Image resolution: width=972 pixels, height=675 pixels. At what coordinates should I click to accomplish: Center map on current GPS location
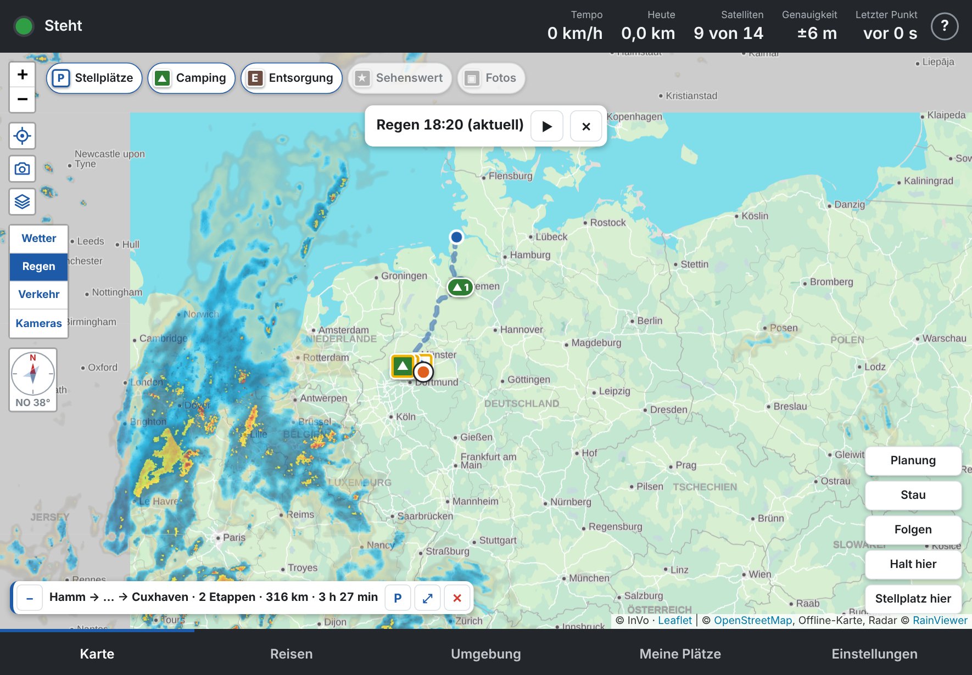[x=23, y=136]
